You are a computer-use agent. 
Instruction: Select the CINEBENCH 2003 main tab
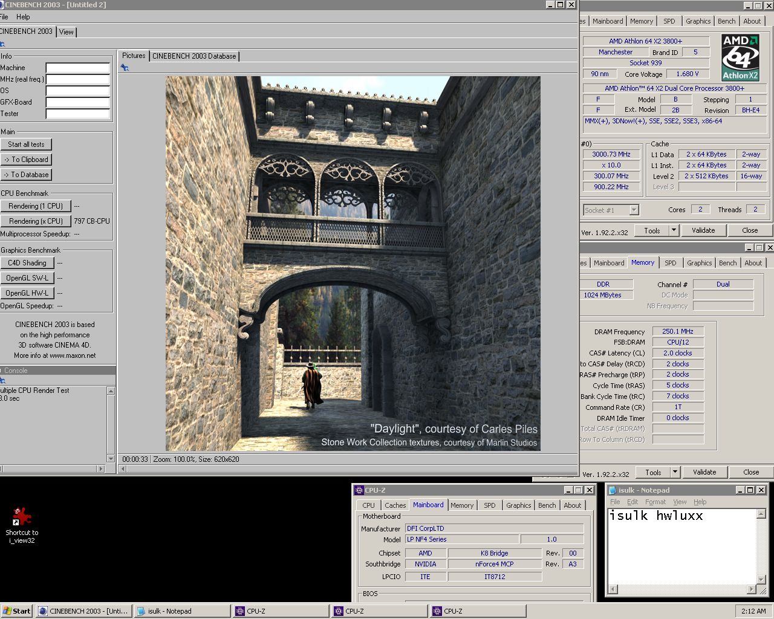point(27,31)
